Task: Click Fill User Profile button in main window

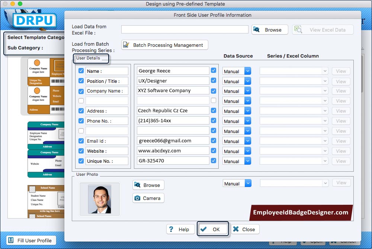Action: click(x=31, y=240)
